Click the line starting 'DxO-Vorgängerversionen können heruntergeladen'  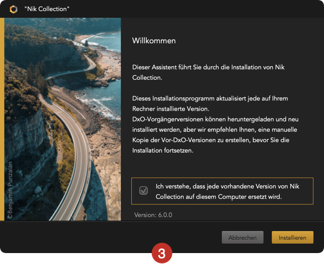215,119
